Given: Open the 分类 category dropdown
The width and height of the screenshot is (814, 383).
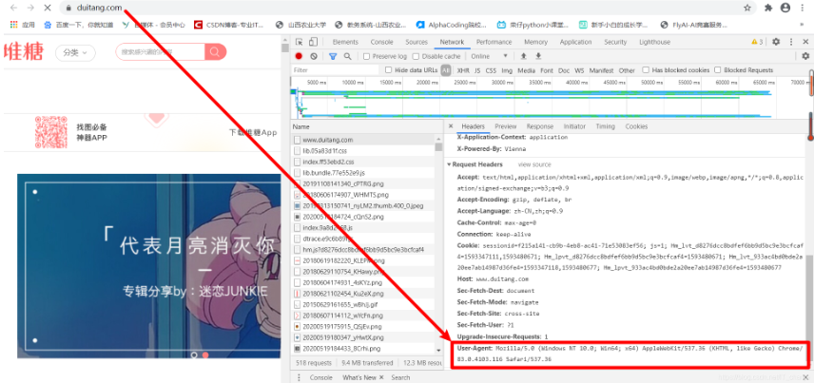Looking at the screenshot, I should tap(75, 52).
